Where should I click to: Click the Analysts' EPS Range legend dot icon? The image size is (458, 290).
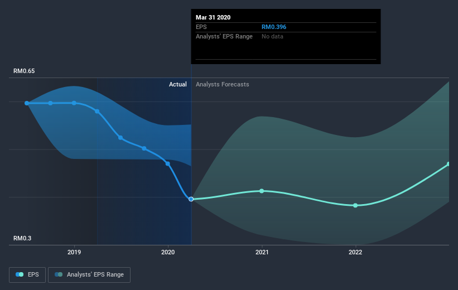59,274
